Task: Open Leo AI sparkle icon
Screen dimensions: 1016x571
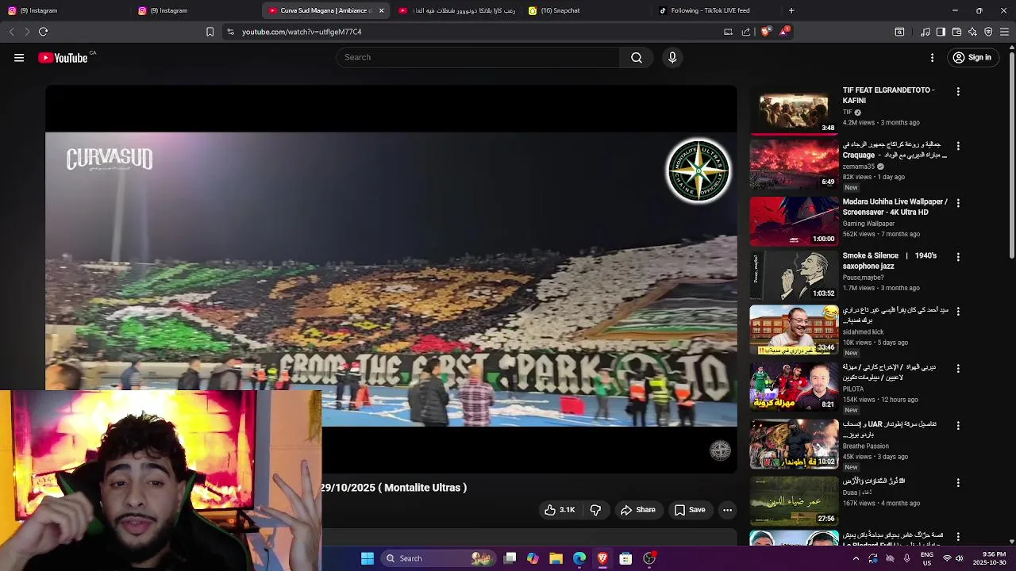Action: point(972,32)
